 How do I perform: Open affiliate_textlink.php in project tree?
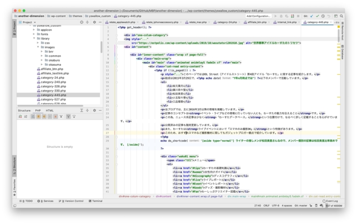[x=54, y=73]
